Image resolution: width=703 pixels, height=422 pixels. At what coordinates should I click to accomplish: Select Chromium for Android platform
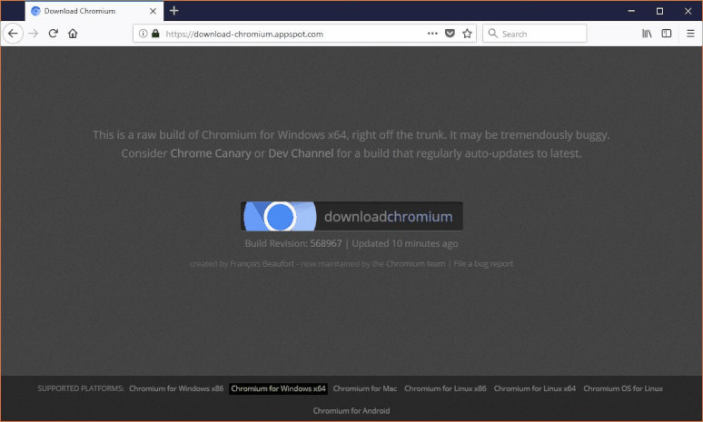tap(351, 411)
